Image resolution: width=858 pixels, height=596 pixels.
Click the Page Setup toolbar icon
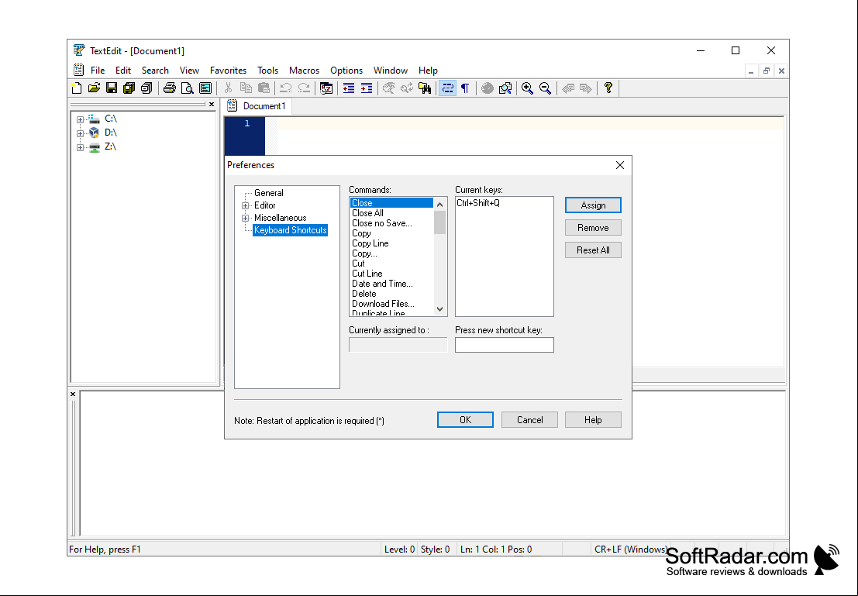[205, 88]
